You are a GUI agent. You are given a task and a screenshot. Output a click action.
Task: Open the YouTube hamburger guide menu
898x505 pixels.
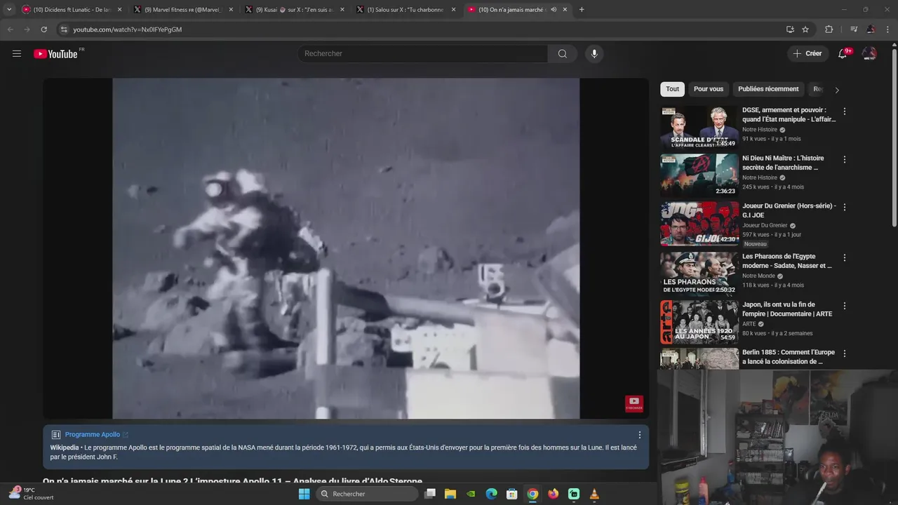point(17,53)
